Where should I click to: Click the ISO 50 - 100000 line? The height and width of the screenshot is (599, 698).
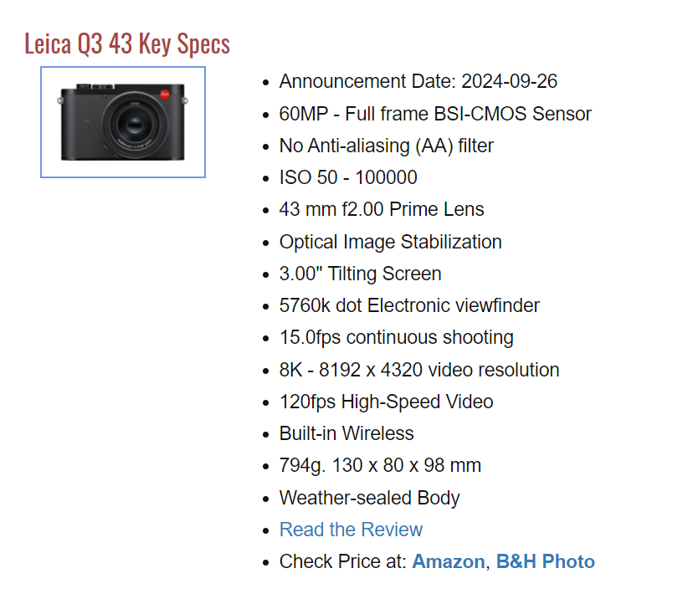tap(348, 177)
